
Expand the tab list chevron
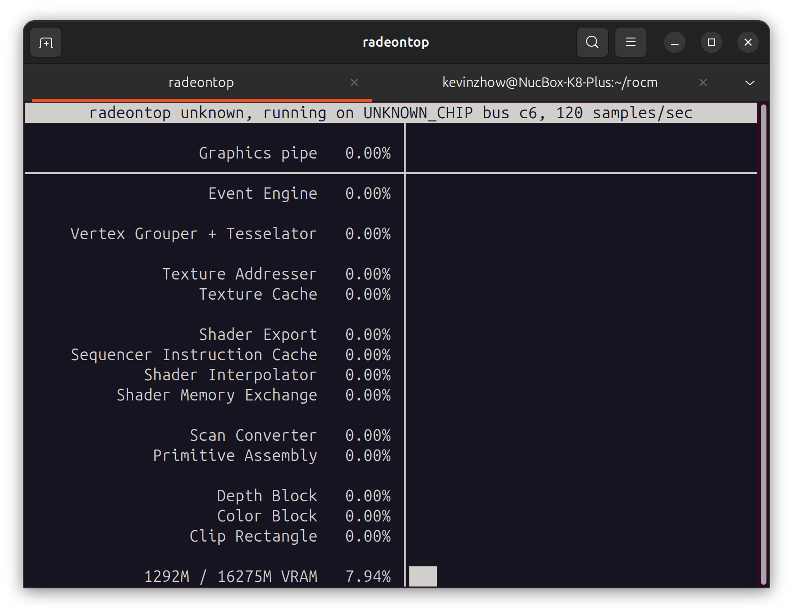(750, 83)
